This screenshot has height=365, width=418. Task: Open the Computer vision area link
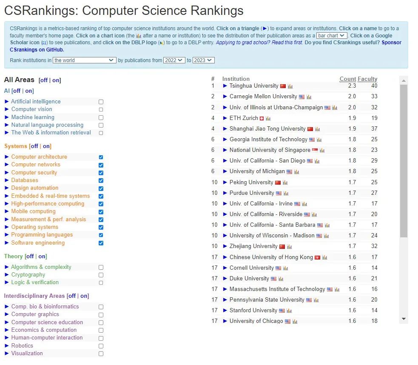[32, 109]
